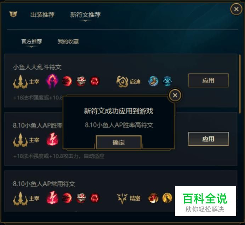Click the Domination icon in 大乱斗符文 row
This screenshot has width=245, height=225.
[x=20, y=82]
